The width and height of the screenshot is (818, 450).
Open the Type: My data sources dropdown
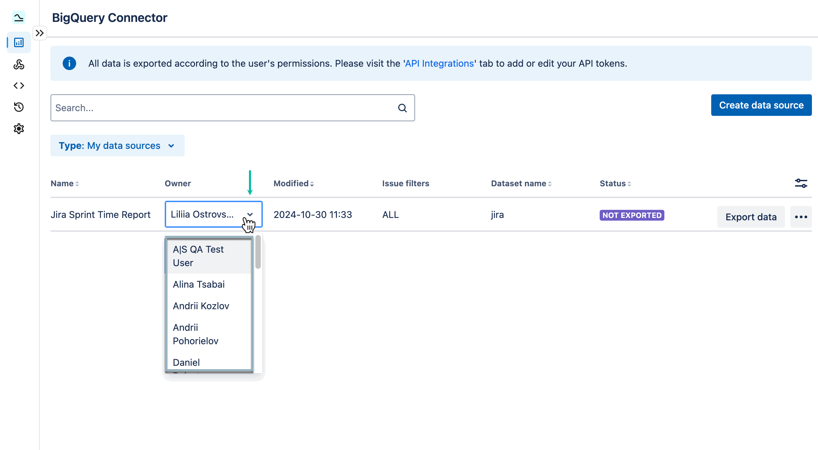click(x=117, y=146)
